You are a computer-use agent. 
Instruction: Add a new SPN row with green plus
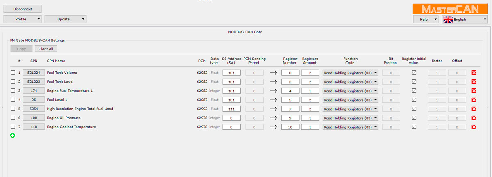click(x=13, y=135)
